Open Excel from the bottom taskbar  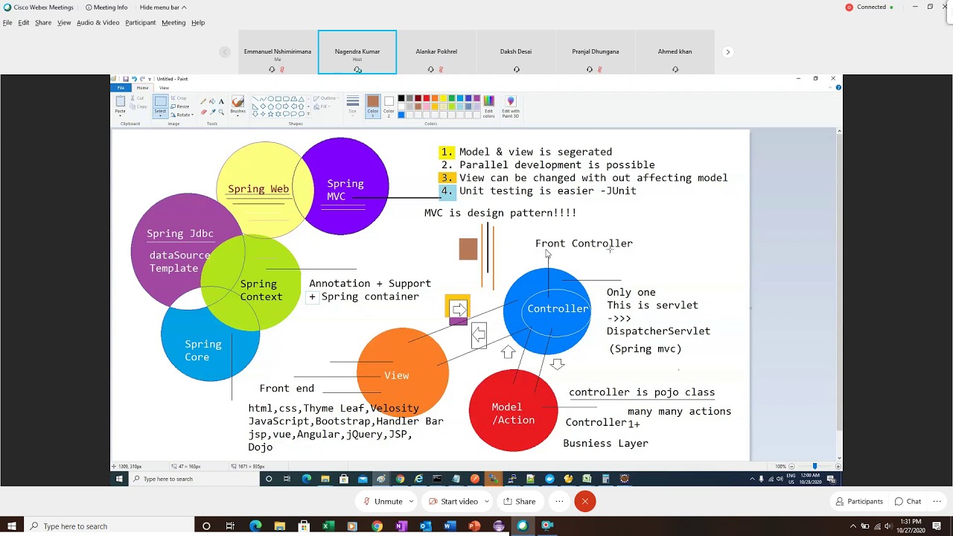tap(328, 526)
